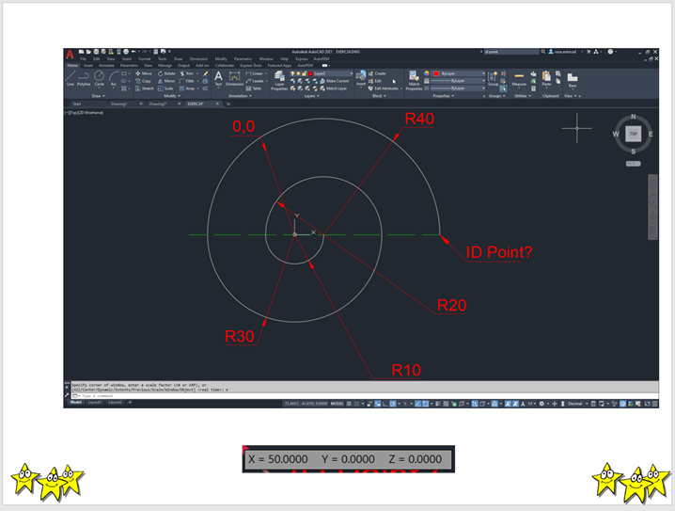Toggle grid display in status bar

(349, 404)
